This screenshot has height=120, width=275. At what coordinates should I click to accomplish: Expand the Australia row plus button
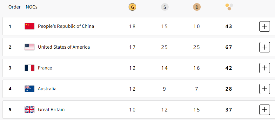(x=265, y=89)
